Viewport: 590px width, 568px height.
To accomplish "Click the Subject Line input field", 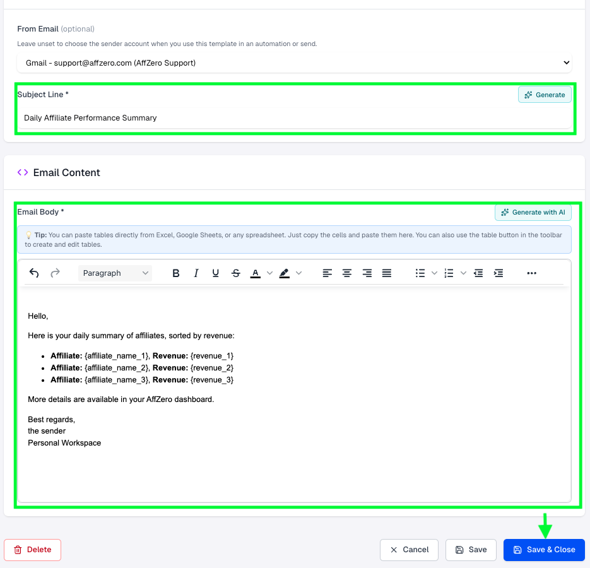I will point(294,118).
